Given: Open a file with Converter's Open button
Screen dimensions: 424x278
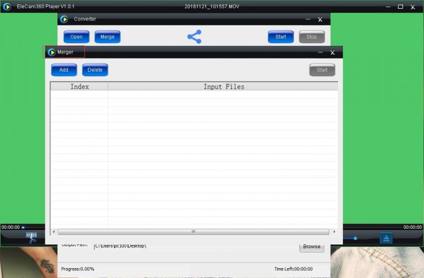Looking at the screenshot, I should [x=76, y=37].
